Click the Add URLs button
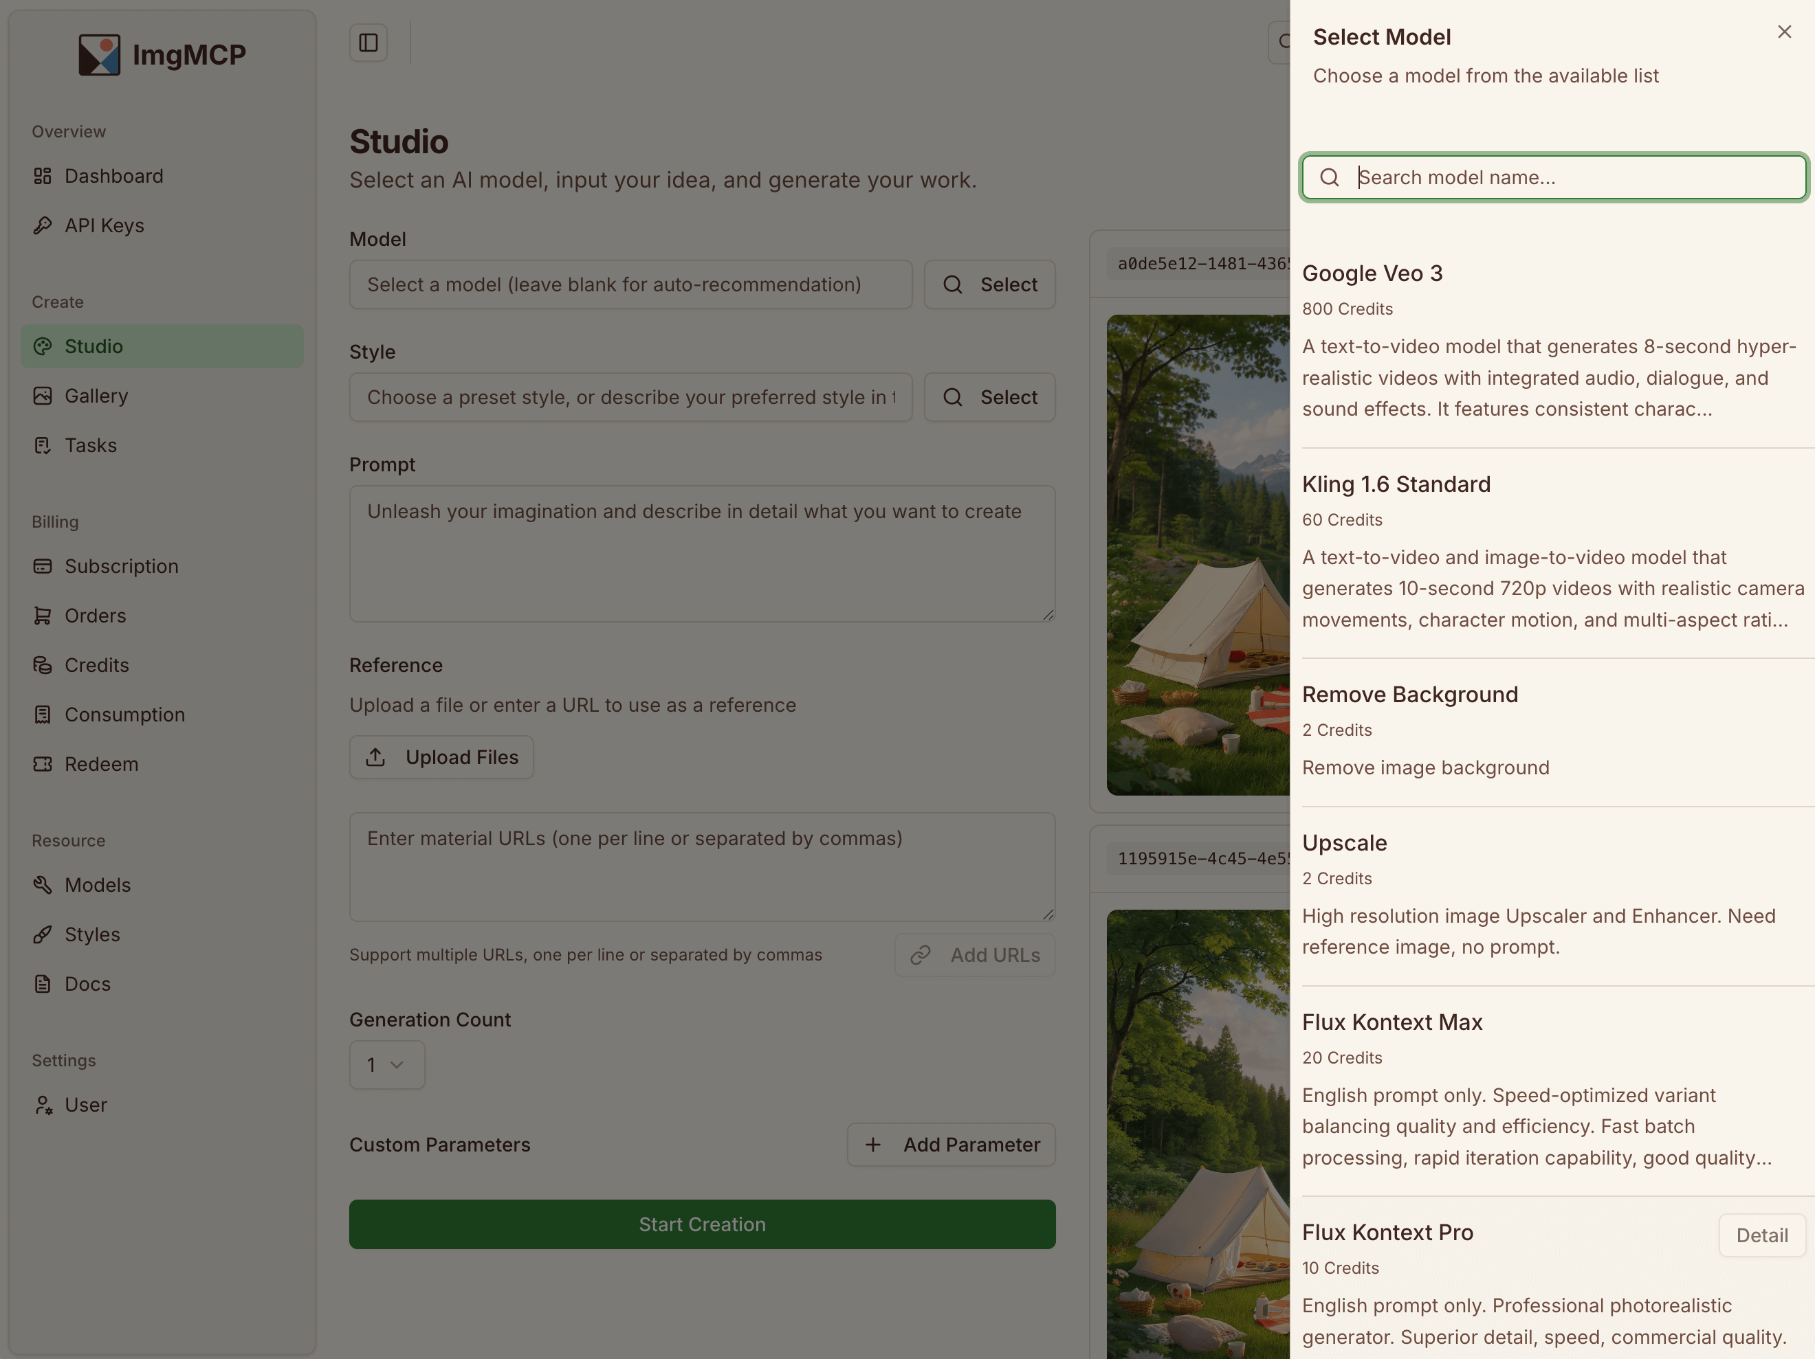The image size is (1815, 1359). [975, 956]
